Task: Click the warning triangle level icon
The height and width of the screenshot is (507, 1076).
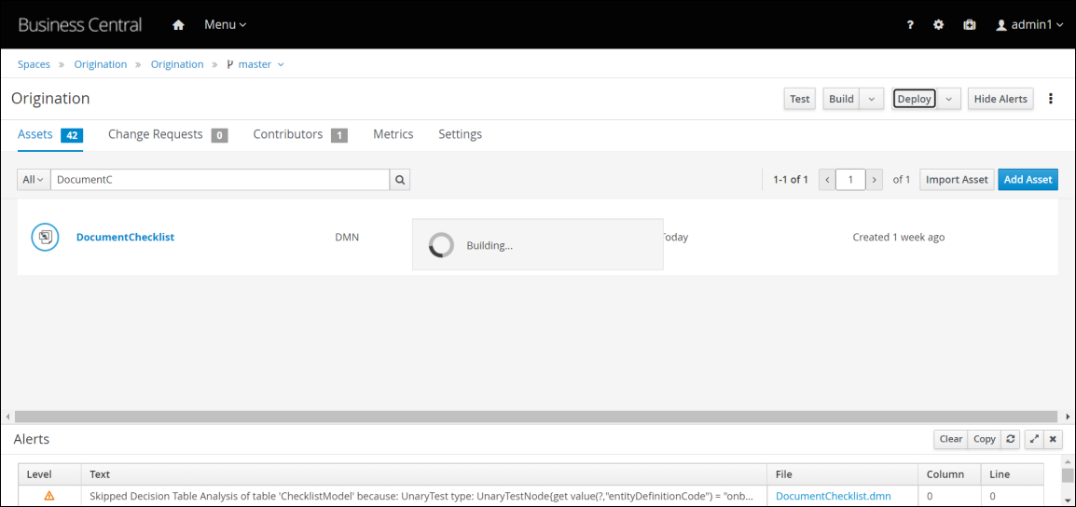Action: click(49, 495)
